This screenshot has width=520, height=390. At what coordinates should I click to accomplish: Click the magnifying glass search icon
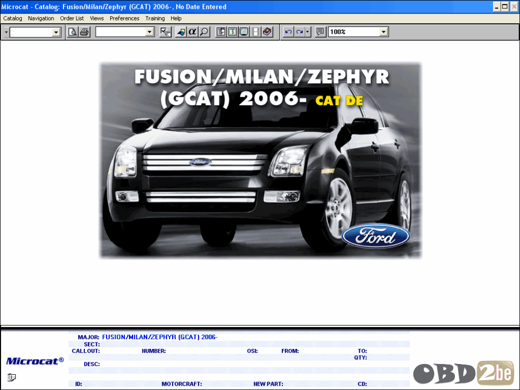(x=204, y=32)
